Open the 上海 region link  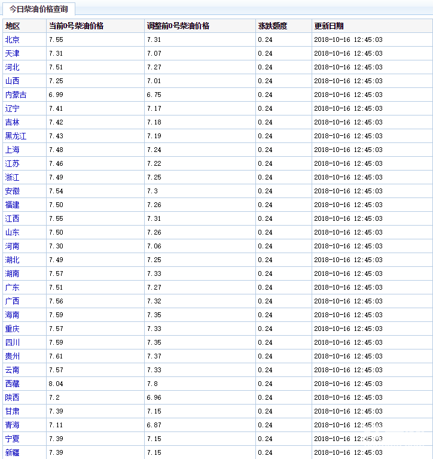coord(13,150)
